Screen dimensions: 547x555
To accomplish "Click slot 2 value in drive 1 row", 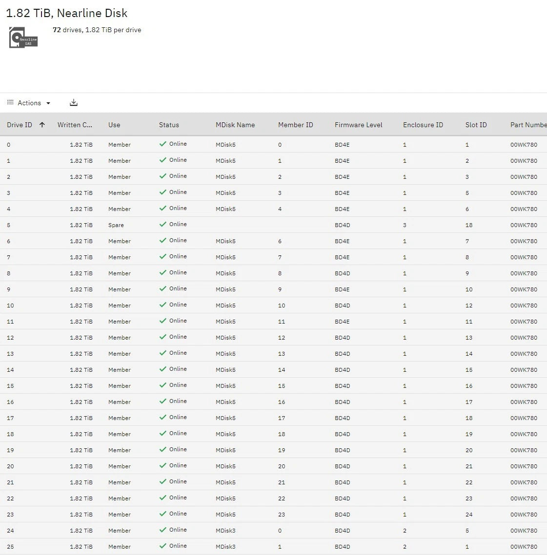I will (467, 161).
